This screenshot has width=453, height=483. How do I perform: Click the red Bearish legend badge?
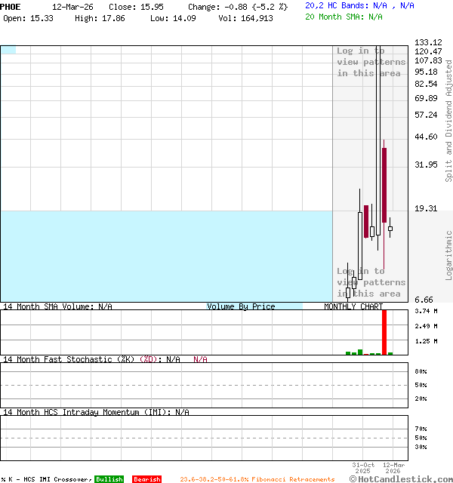coord(146,479)
